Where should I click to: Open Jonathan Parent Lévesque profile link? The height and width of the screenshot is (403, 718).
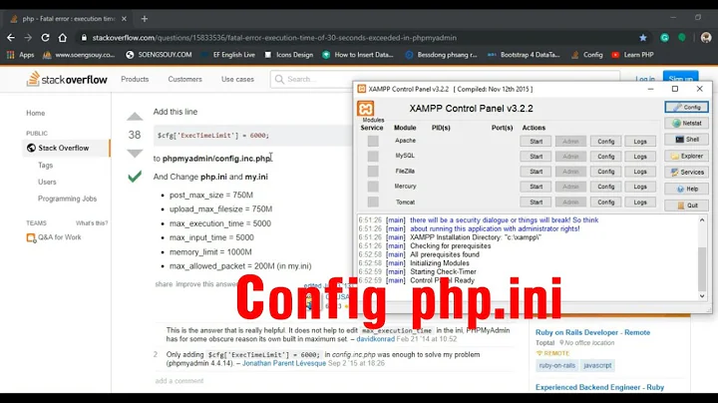tap(284, 363)
